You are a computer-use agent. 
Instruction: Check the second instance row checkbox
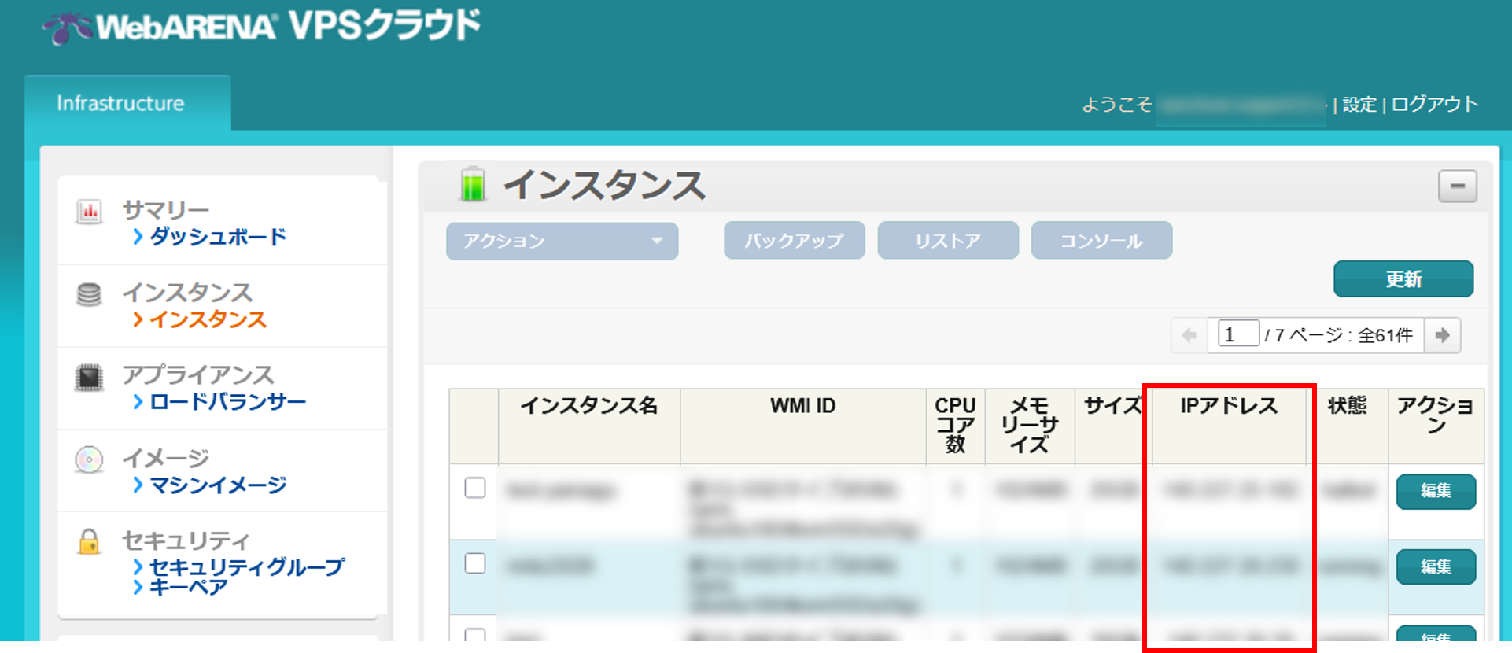pos(475,563)
